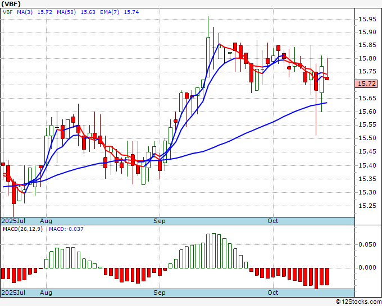Screen dimensions: 382x306
Task: Click the 0.000 MACD axis label
Action: (x=367, y=267)
